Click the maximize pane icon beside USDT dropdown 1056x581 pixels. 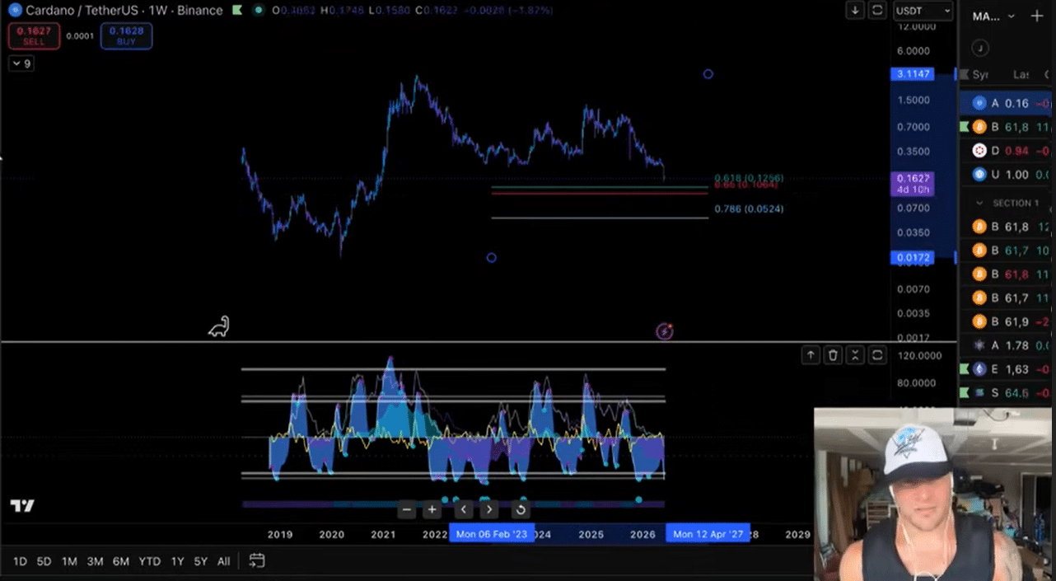click(x=877, y=11)
